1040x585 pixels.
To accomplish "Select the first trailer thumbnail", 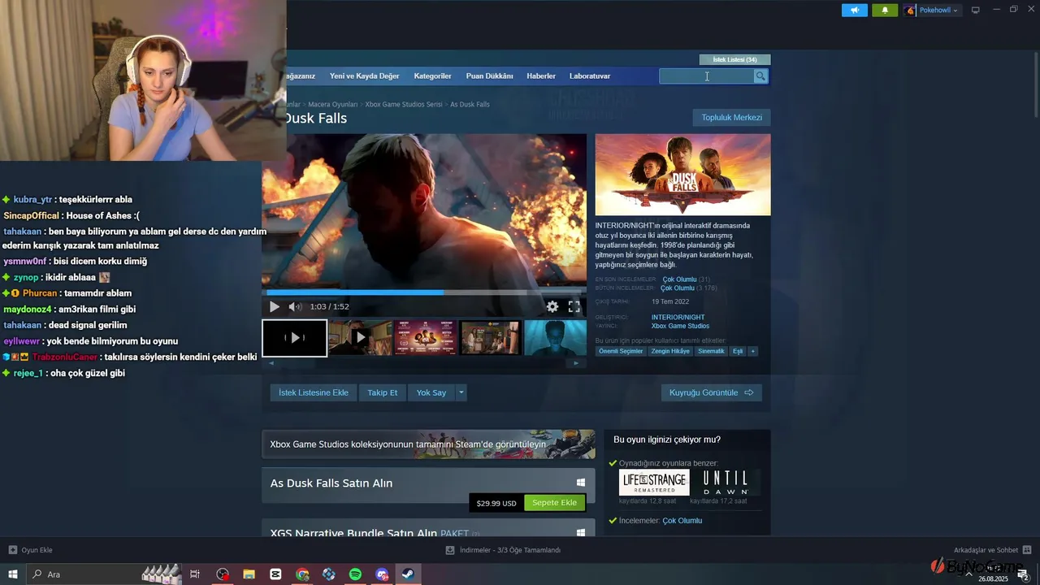I will (x=294, y=338).
